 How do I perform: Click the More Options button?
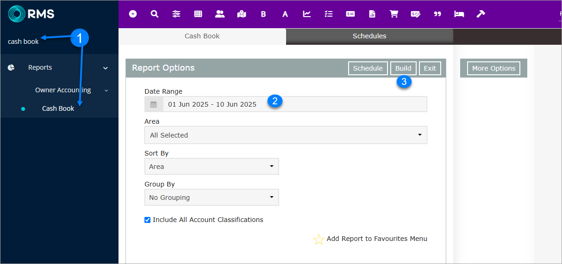coord(493,68)
